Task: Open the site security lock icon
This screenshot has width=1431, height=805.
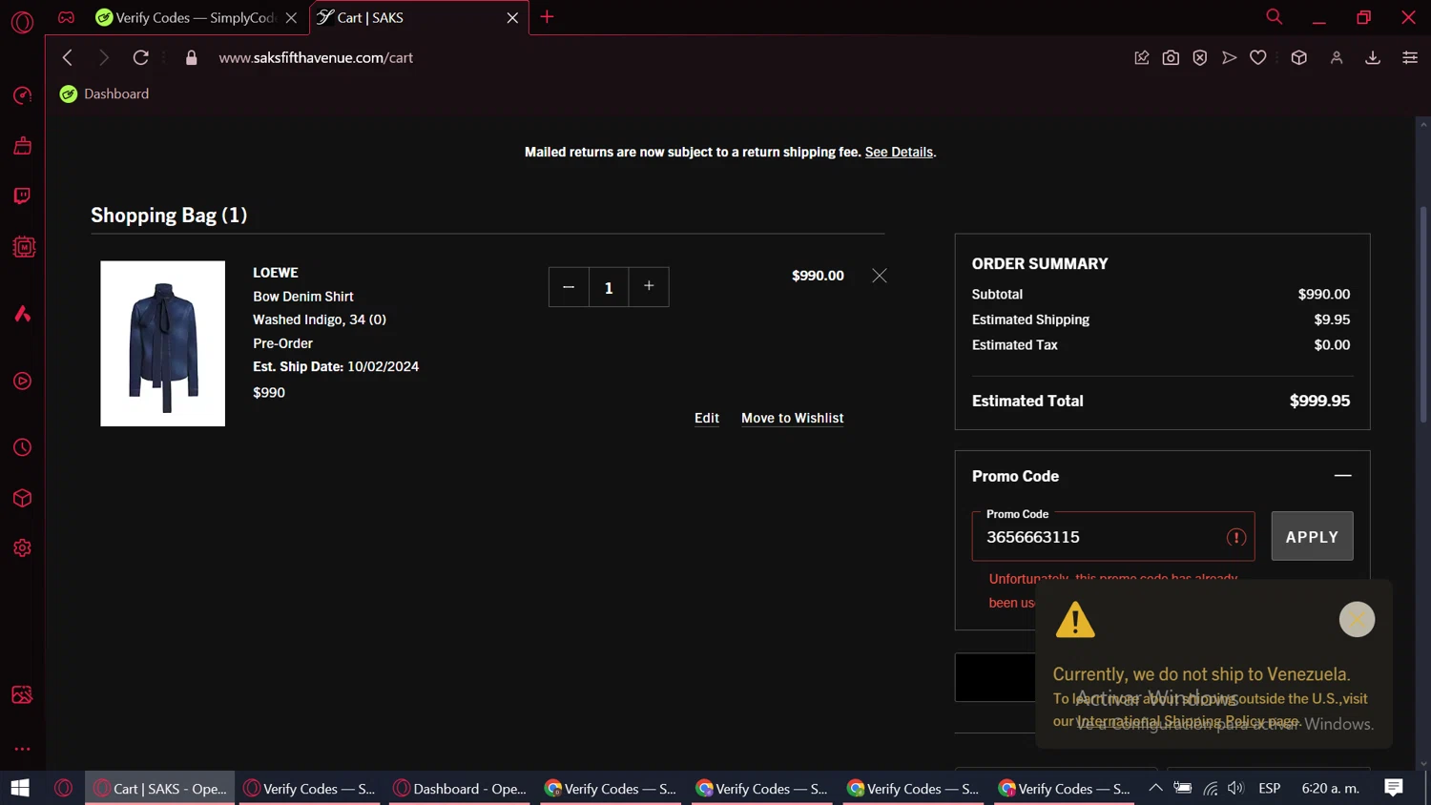Action: coord(191,57)
